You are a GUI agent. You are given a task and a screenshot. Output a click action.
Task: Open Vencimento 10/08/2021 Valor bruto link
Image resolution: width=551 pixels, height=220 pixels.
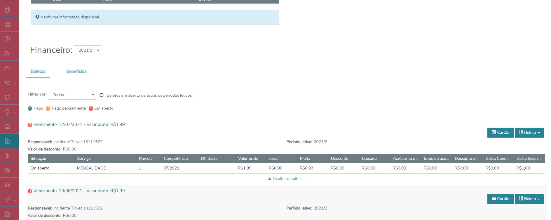click(x=79, y=191)
